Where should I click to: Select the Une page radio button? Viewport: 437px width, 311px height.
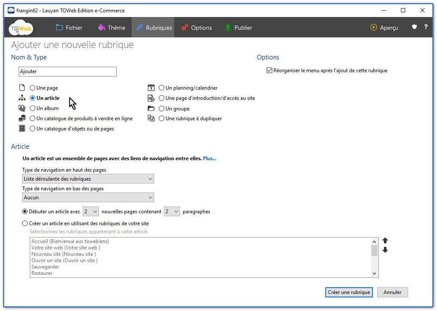[x=33, y=88]
